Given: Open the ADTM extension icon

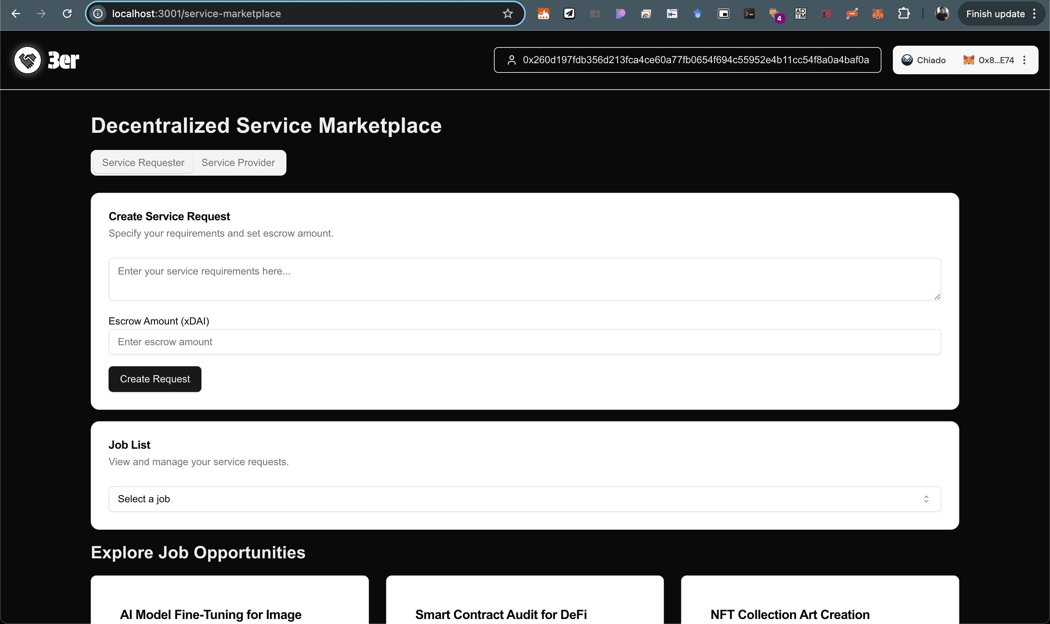Looking at the screenshot, I should (801, 14).
